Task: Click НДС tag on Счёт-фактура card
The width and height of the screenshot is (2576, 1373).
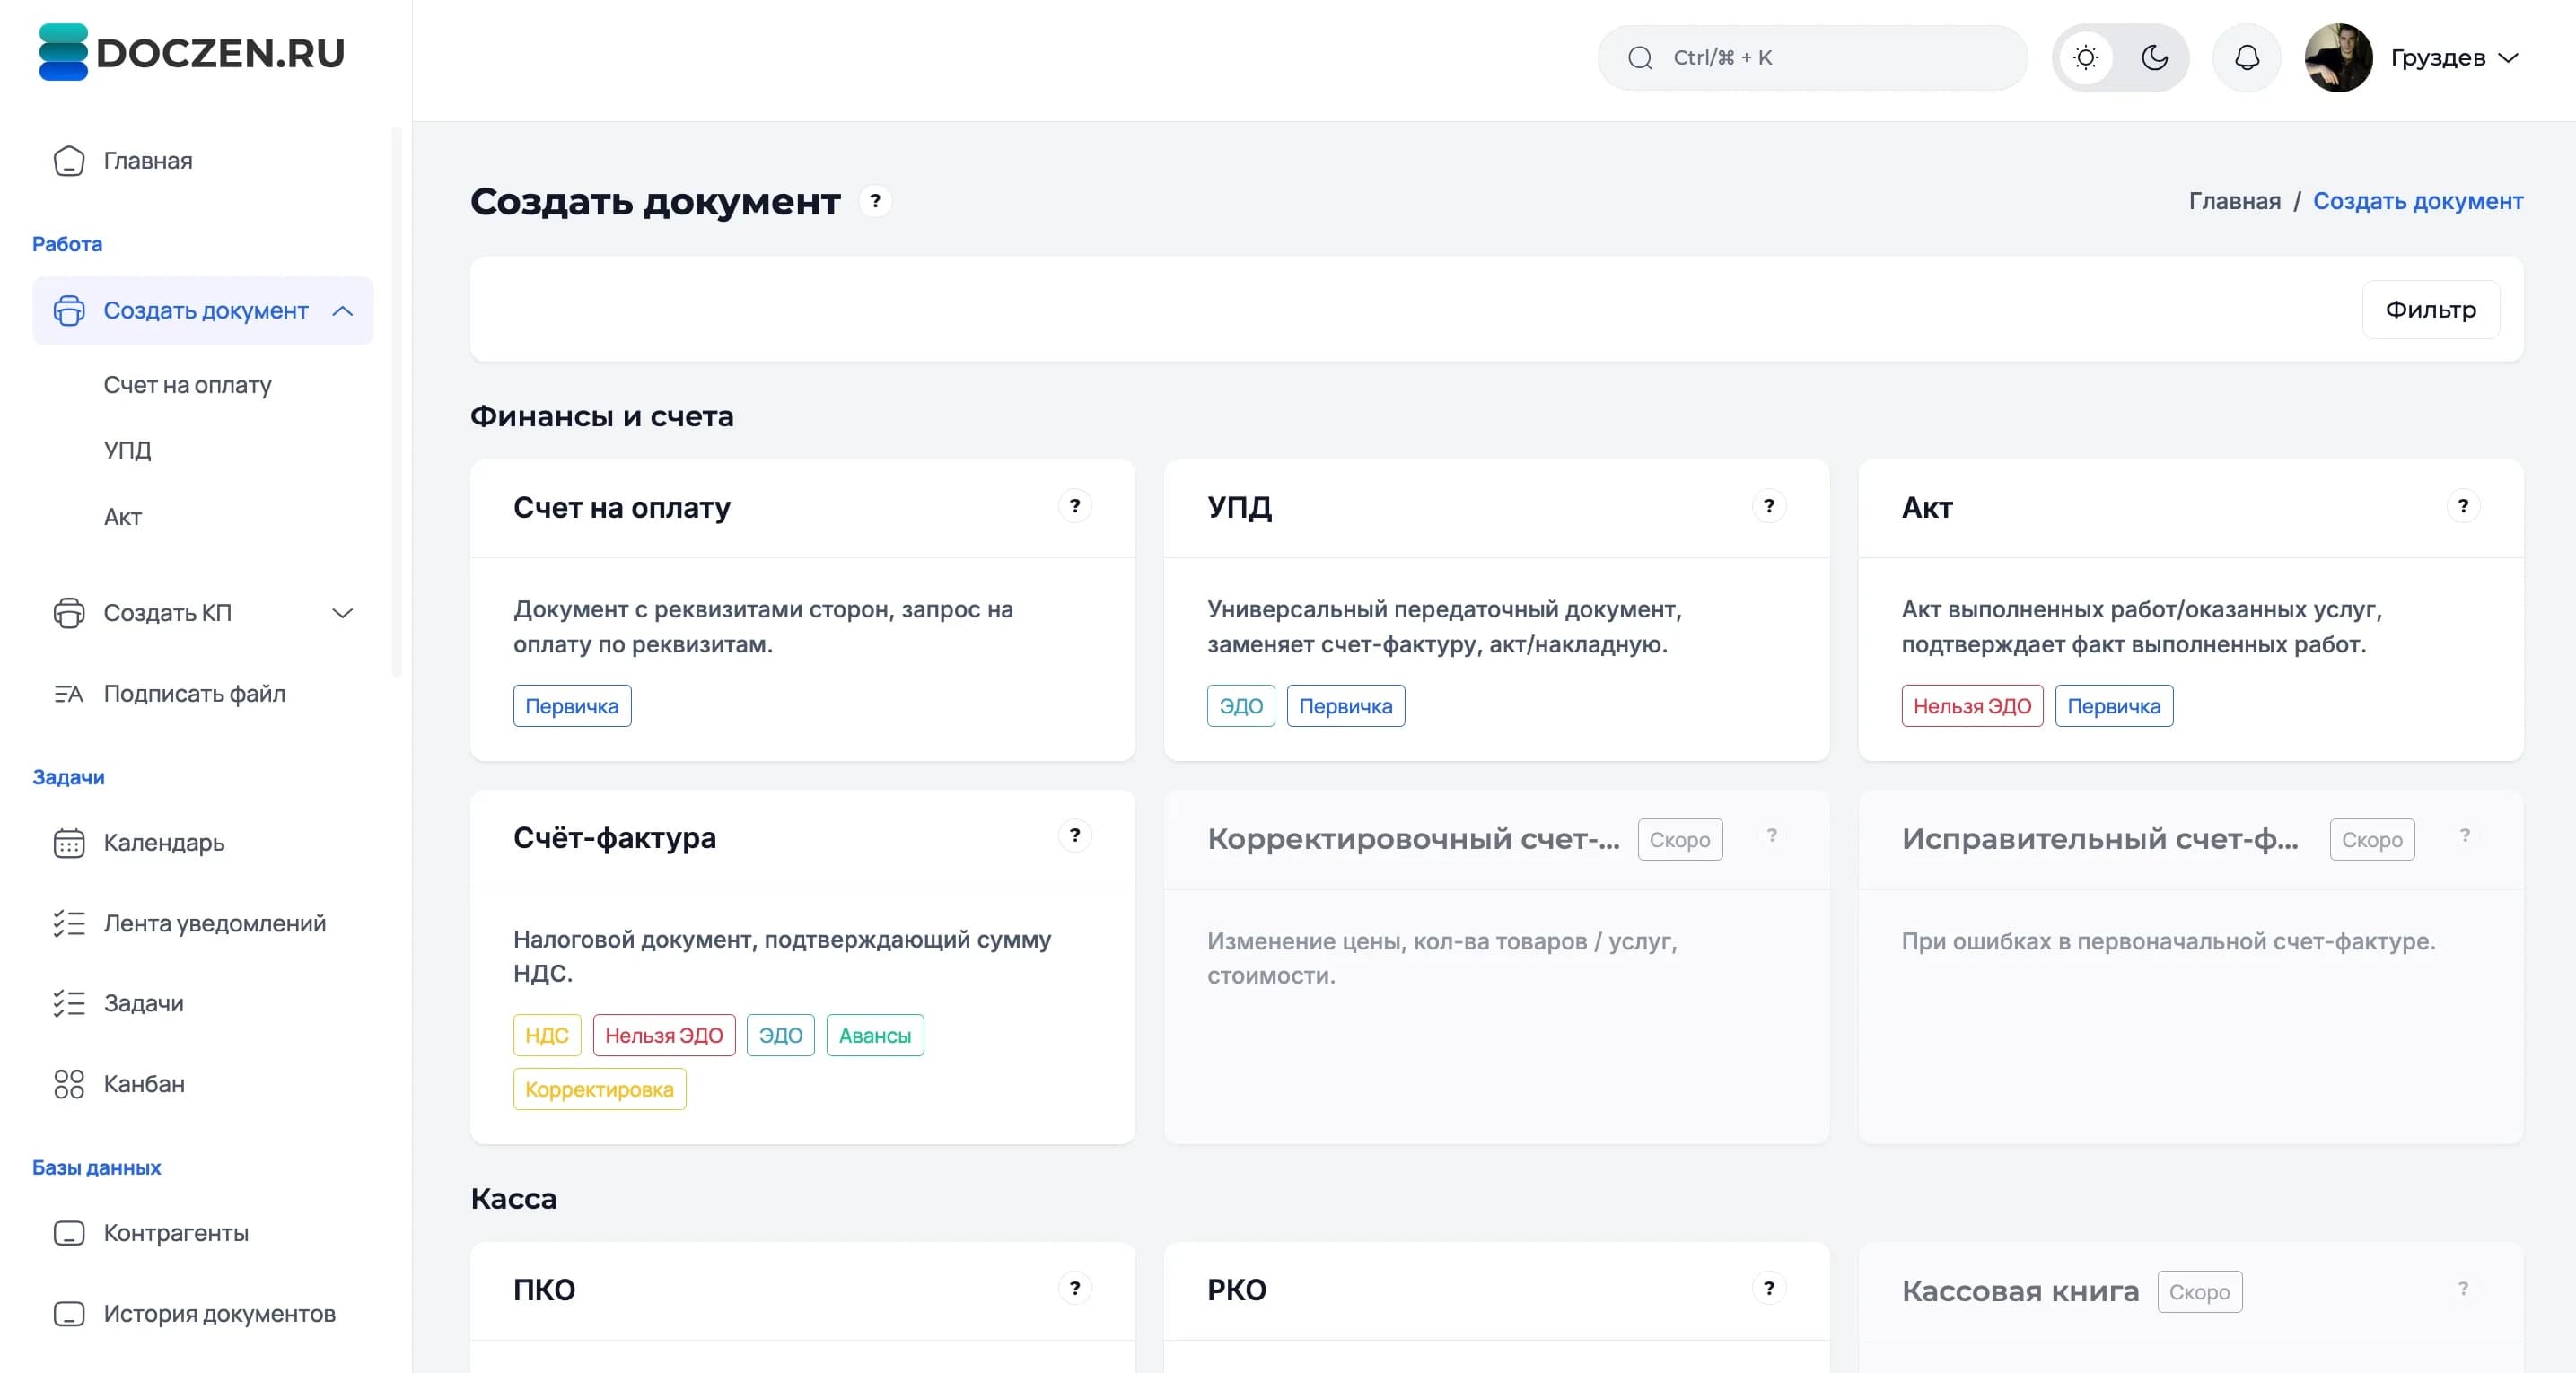Action: click(547, 1035)
